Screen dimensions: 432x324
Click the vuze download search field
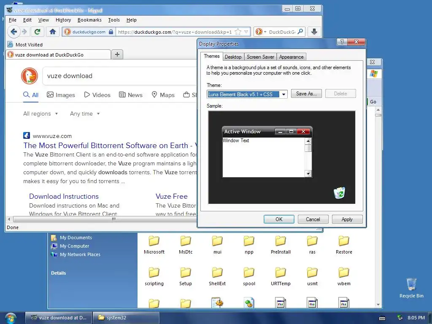coord(120,76)
